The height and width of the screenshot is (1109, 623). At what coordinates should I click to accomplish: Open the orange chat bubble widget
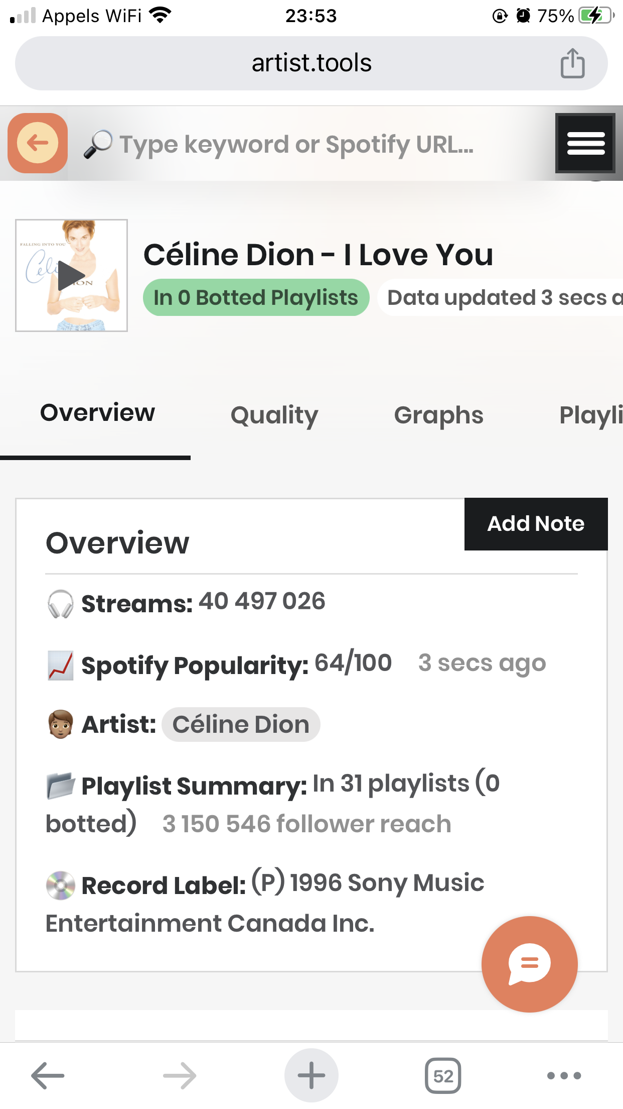[x=529, y=964]
